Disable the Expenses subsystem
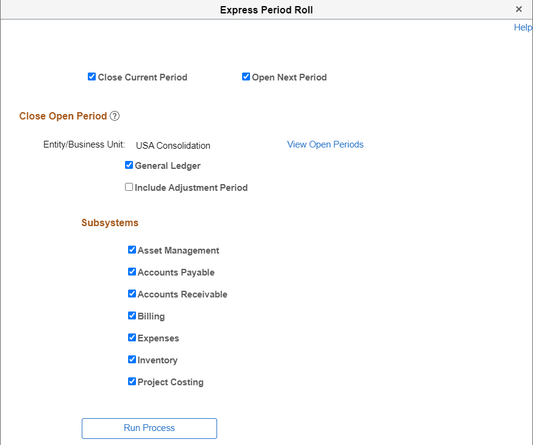The image size is (533, 445). point(132,337)
